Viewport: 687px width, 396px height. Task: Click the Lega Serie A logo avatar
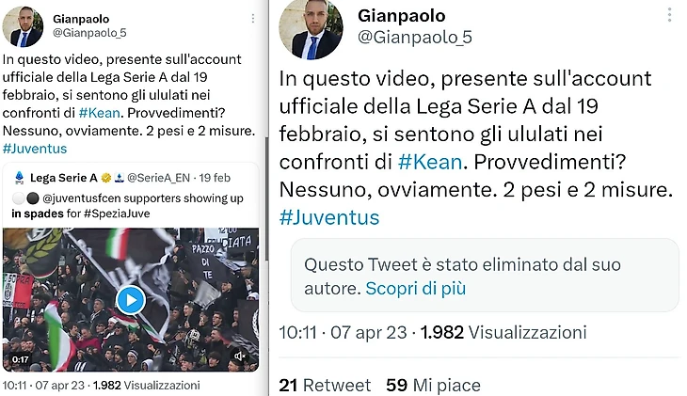coord(19,178)
